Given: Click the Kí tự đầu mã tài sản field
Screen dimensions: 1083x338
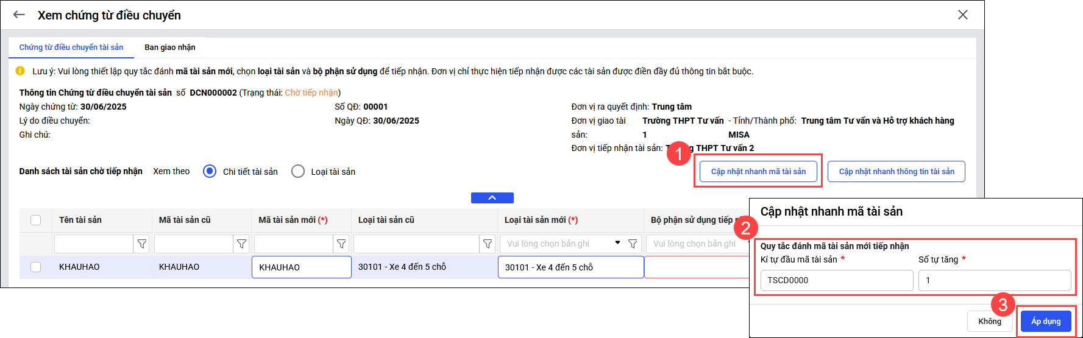Looking at the screenshot, I should tap(836, 280).
